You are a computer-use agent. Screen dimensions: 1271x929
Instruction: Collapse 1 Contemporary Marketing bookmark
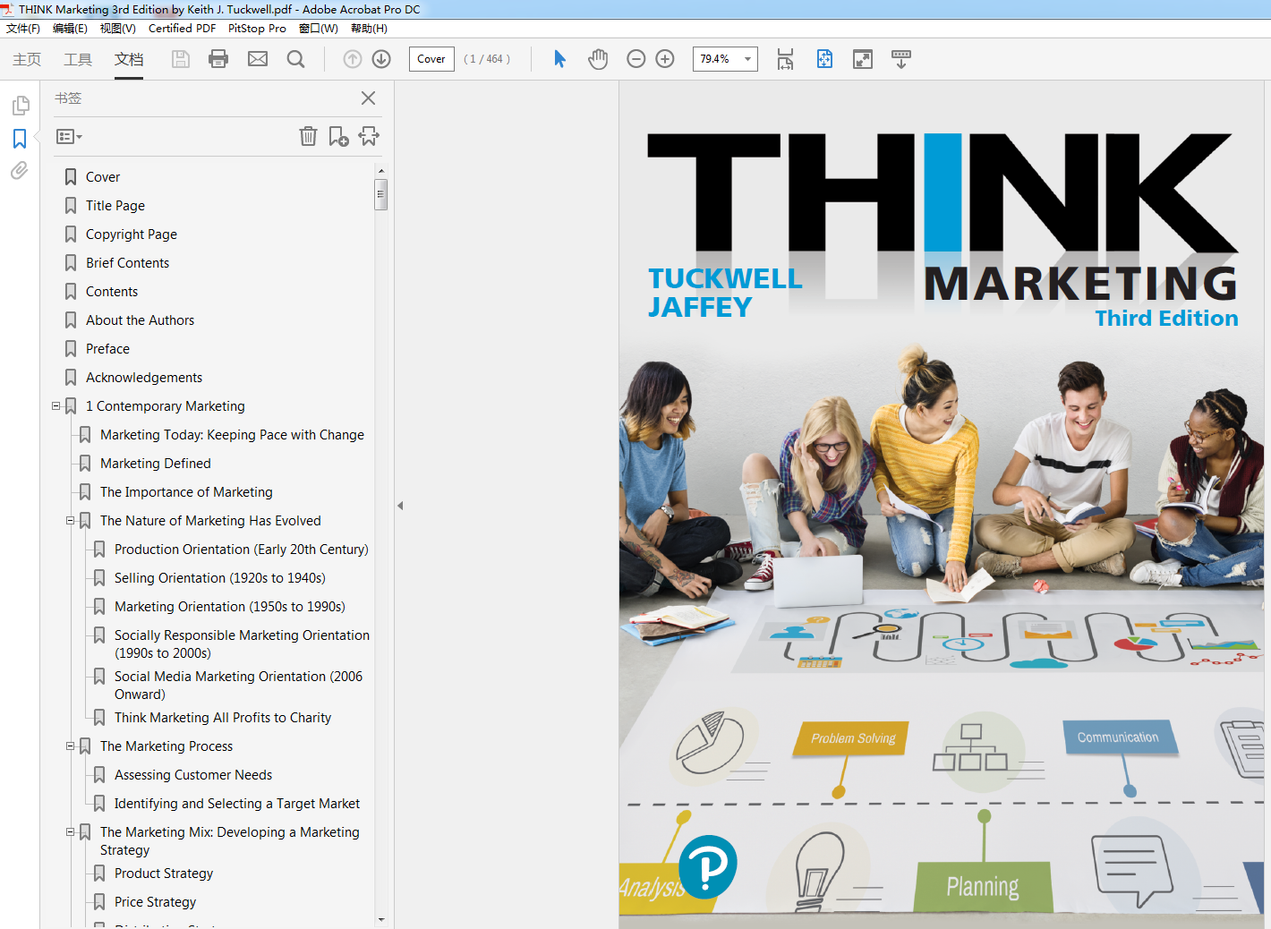(x=55, y=405)
